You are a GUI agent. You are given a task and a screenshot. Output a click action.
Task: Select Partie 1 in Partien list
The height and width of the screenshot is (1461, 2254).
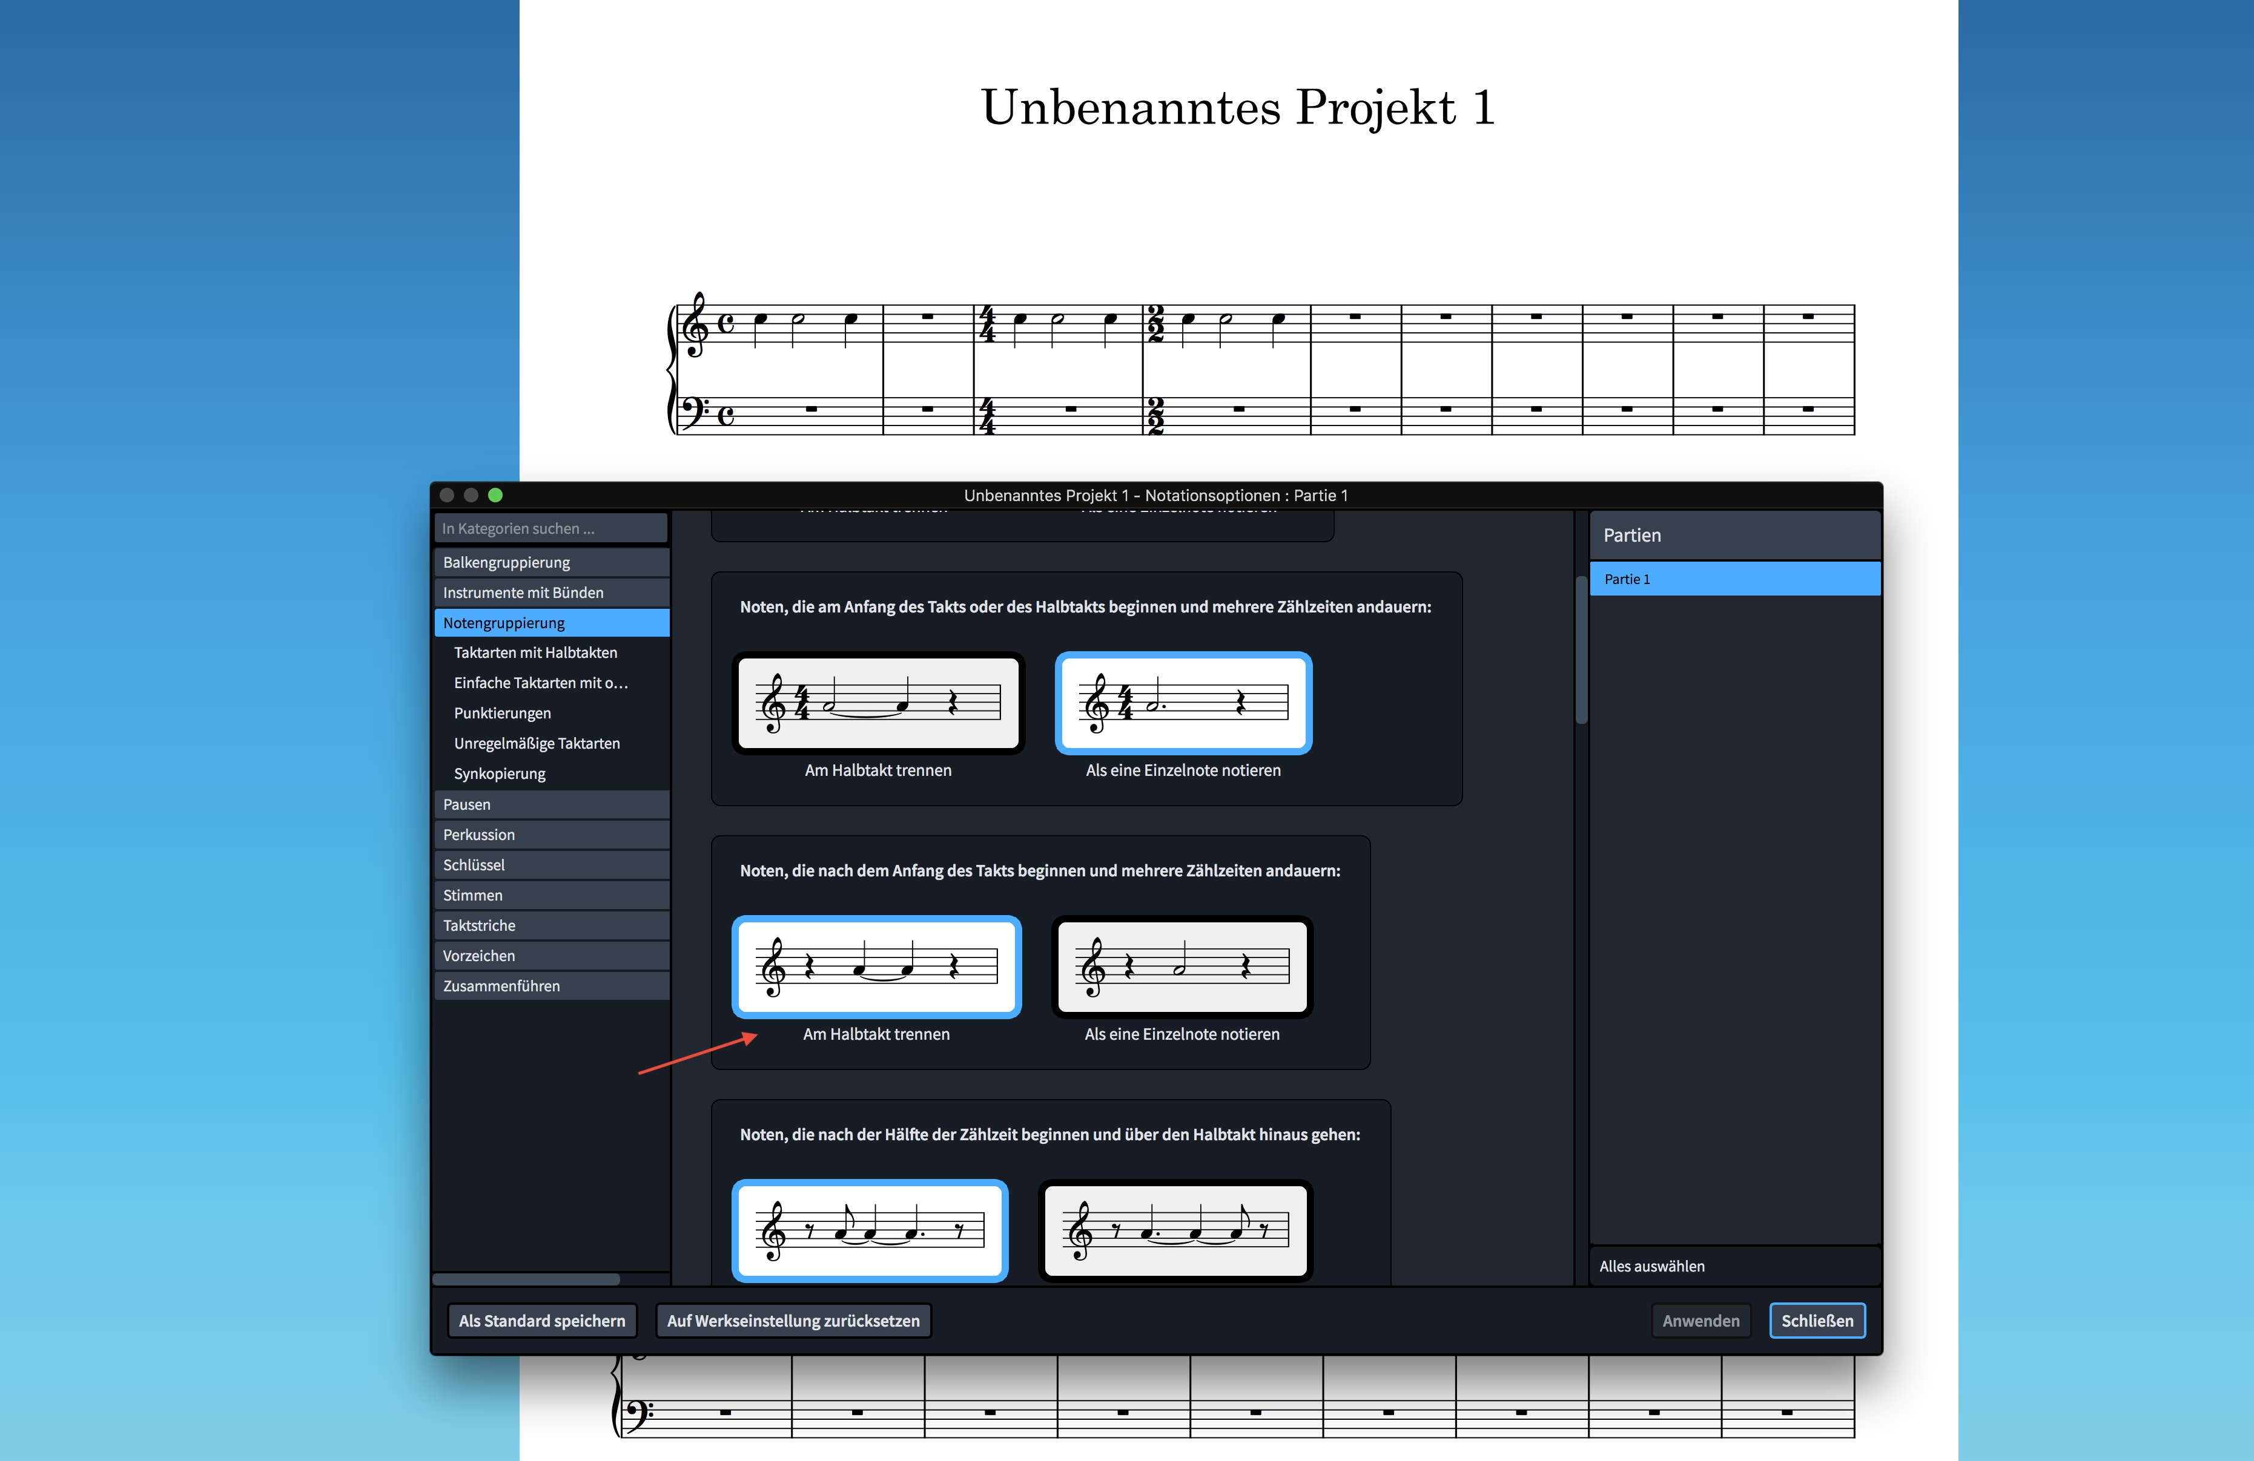[1733, 579]
